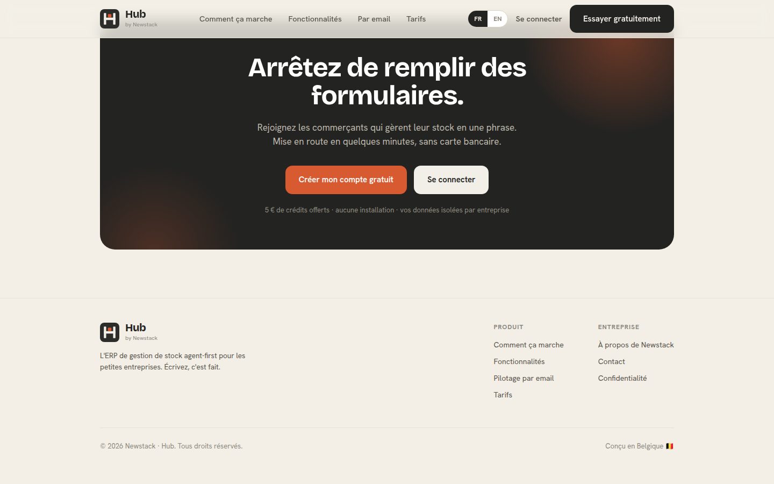Click the heading 'Arrêtez de remplir des formulaires.'
Screen dimensions: 774x484
click(x=387, y=81)
